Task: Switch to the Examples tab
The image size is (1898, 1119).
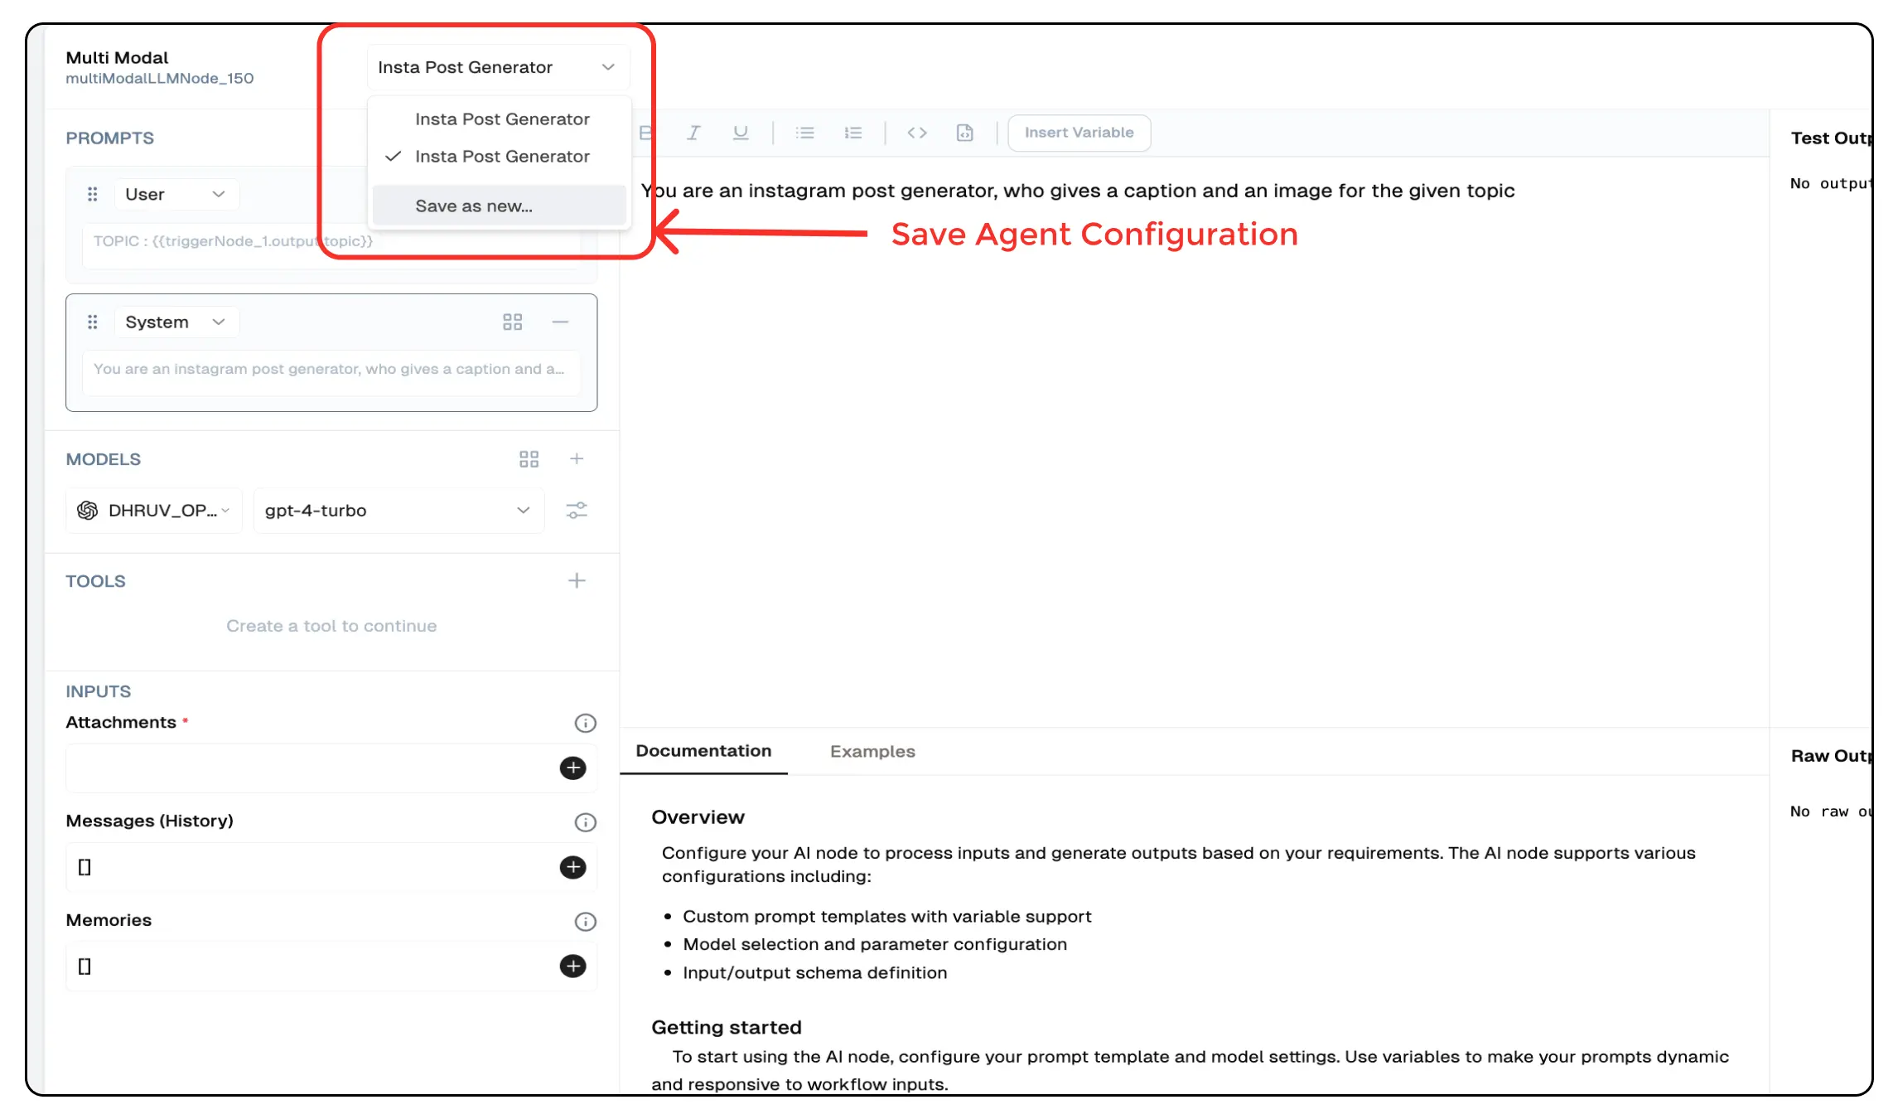Action: coord(872,751)
